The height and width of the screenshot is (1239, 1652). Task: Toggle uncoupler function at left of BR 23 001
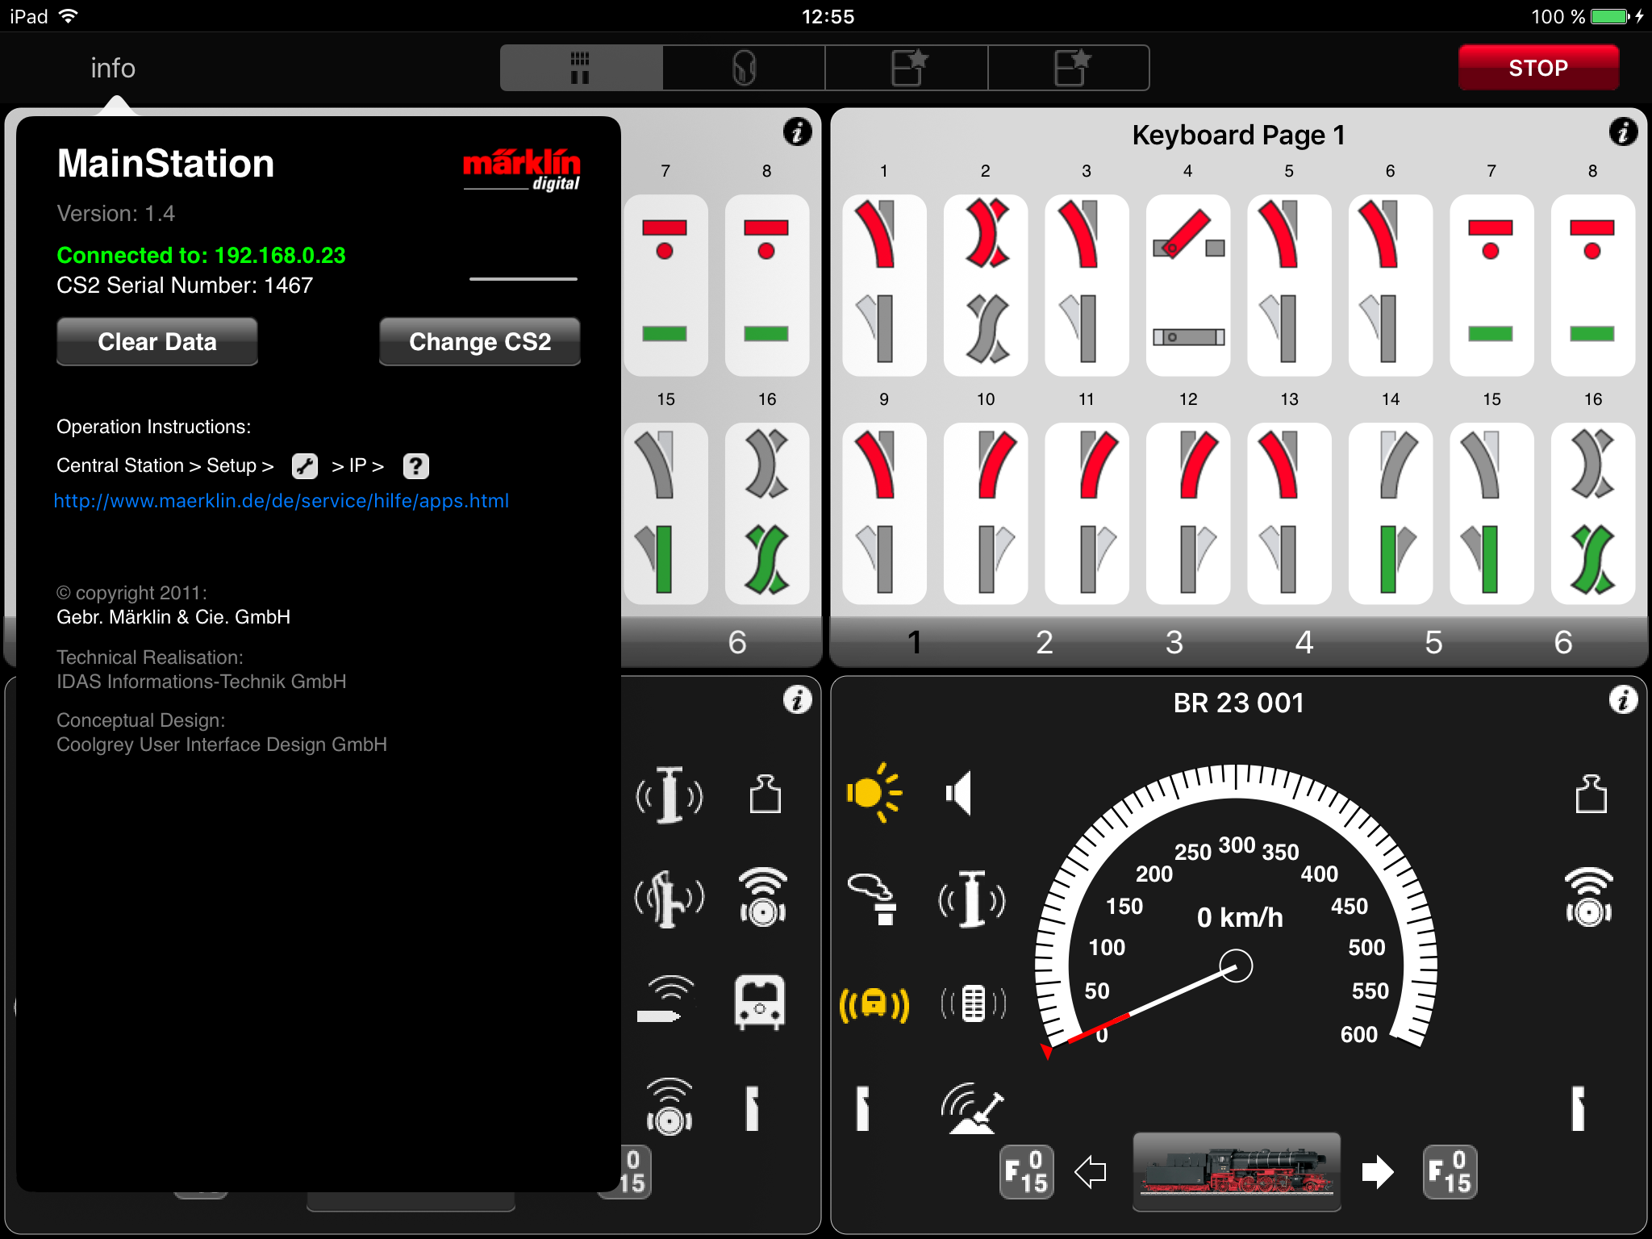862,1109
